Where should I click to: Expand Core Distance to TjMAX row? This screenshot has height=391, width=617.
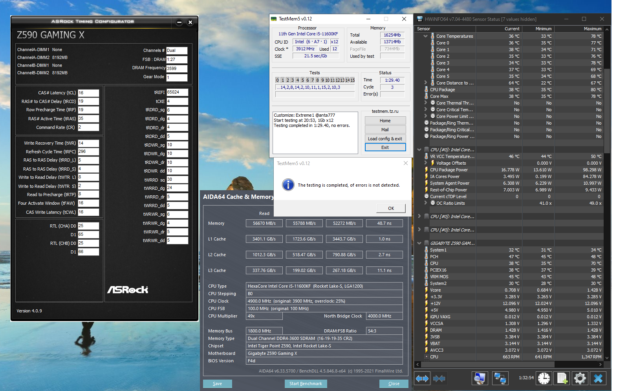(x=425, y=83)
